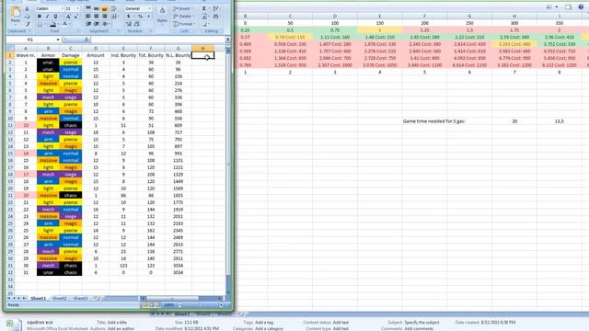Click Percent Style icon
Screen dimensions: 589x331
click(140, 17)
